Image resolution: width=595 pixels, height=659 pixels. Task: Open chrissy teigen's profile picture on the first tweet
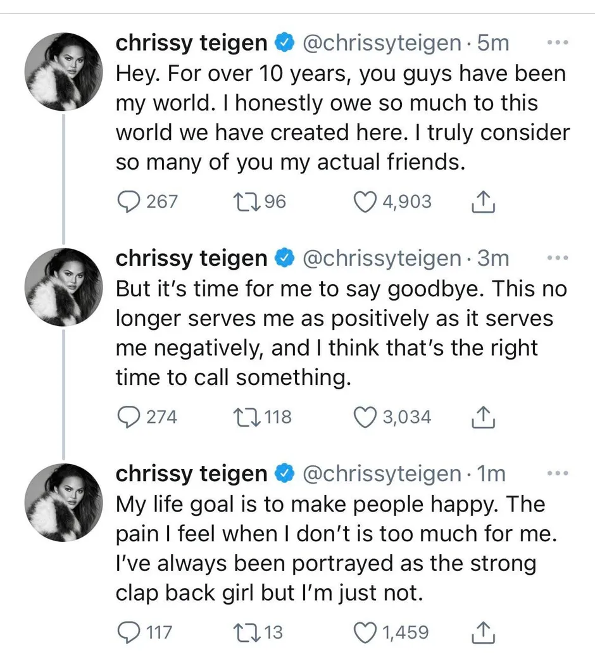[x=63, y=71]
